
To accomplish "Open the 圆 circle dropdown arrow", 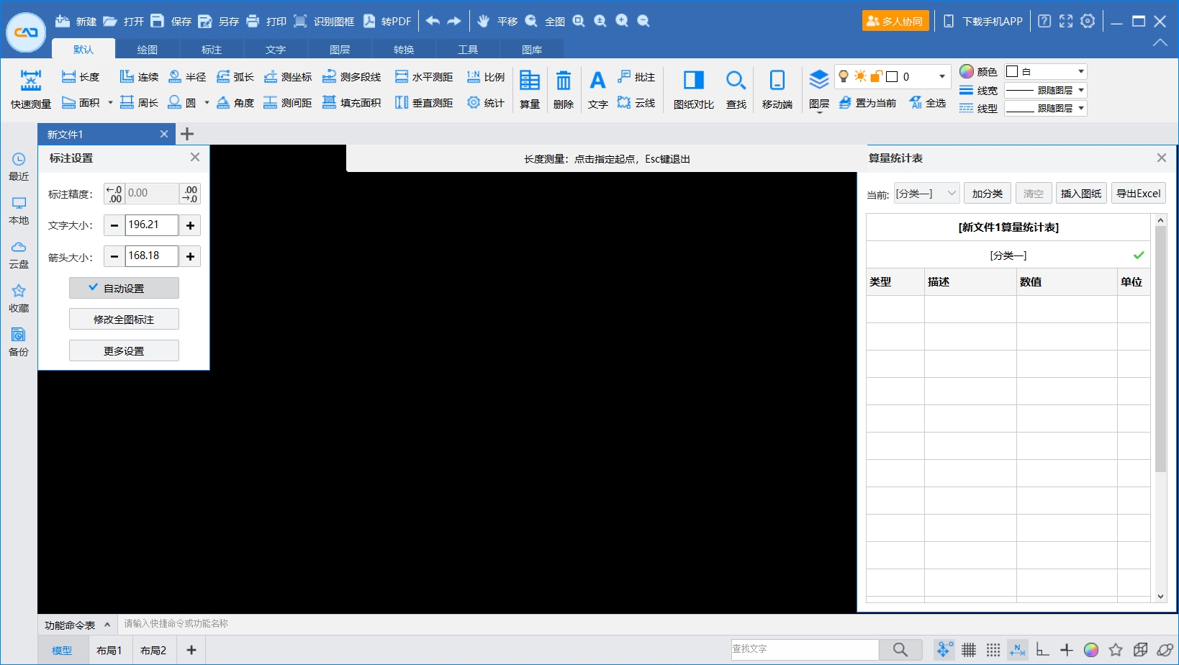I will (x=207, y=103).
